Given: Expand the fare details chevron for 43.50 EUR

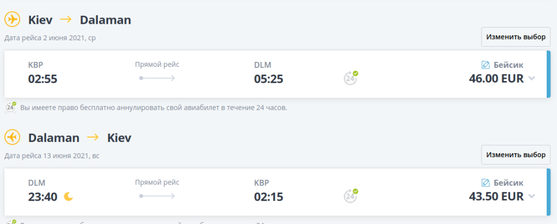Looking at the screenshot, I should point(532,196).
